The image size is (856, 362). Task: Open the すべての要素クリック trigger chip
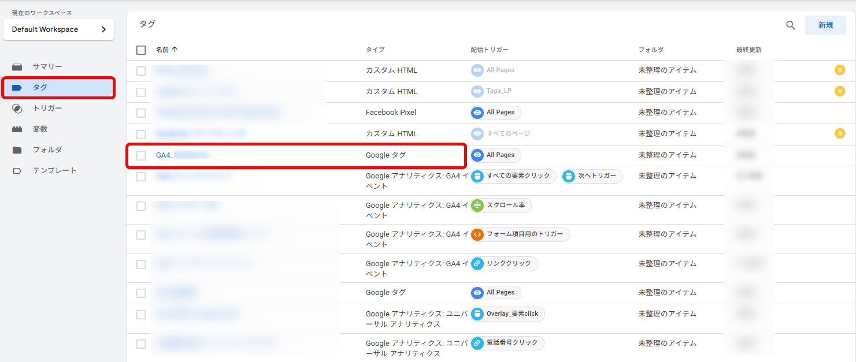tap(514, 176)
